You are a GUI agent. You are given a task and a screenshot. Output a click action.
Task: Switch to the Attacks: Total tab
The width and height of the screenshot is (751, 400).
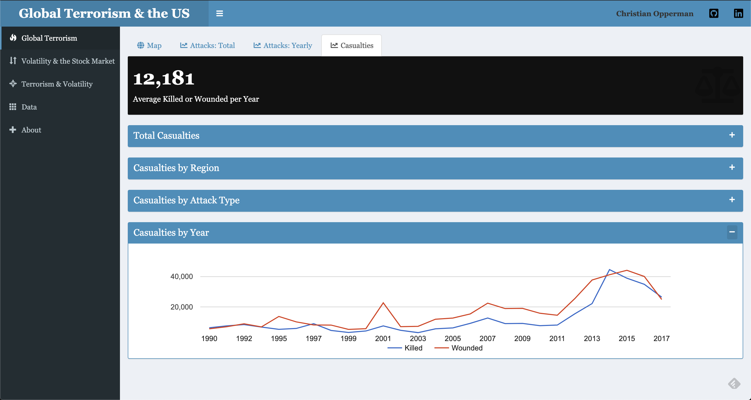pos(207,45)
